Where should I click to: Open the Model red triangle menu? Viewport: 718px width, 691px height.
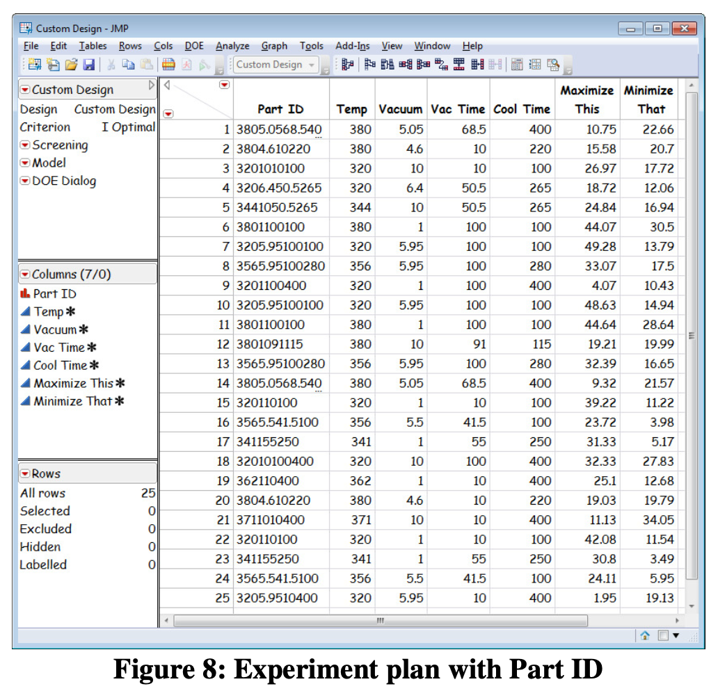[25, 163]
